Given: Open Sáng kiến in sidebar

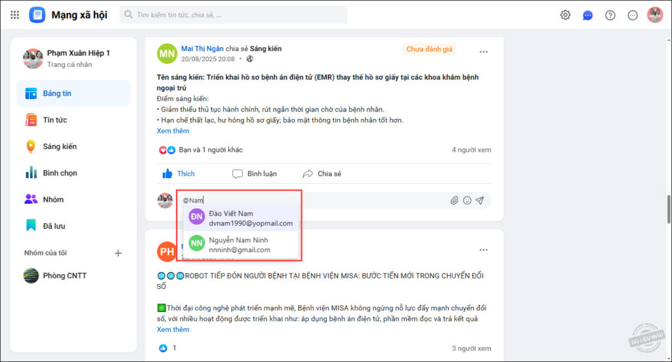Looking at the screenshot, I should 73,147.
